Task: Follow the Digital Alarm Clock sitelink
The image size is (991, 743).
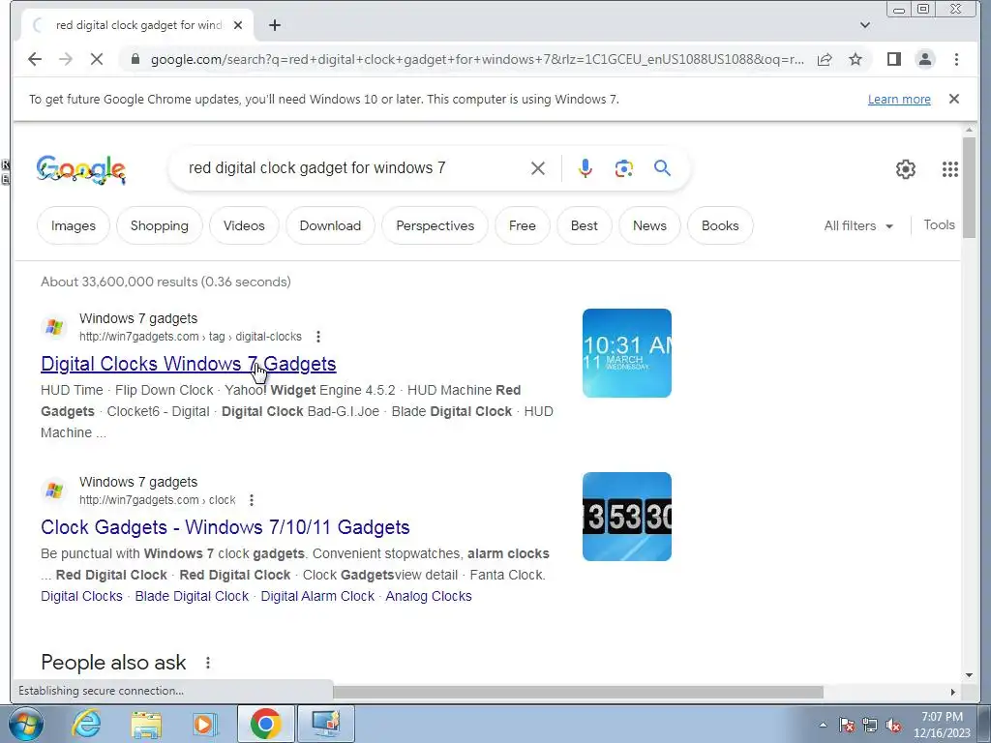Action: (x=317, y=596)
